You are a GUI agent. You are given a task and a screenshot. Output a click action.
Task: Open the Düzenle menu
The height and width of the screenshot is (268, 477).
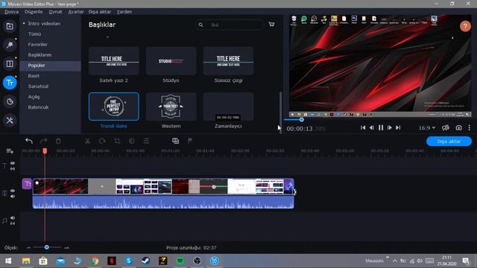coord(34,12)
